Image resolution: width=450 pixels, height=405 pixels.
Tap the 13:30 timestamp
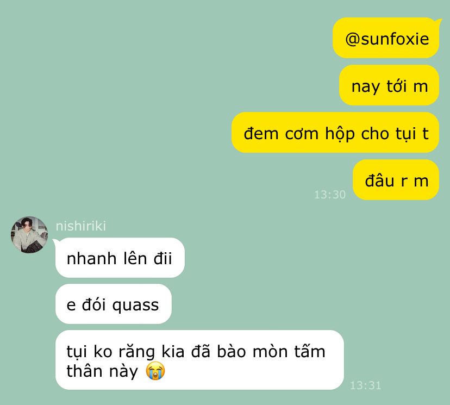click(x=330, y=195)
